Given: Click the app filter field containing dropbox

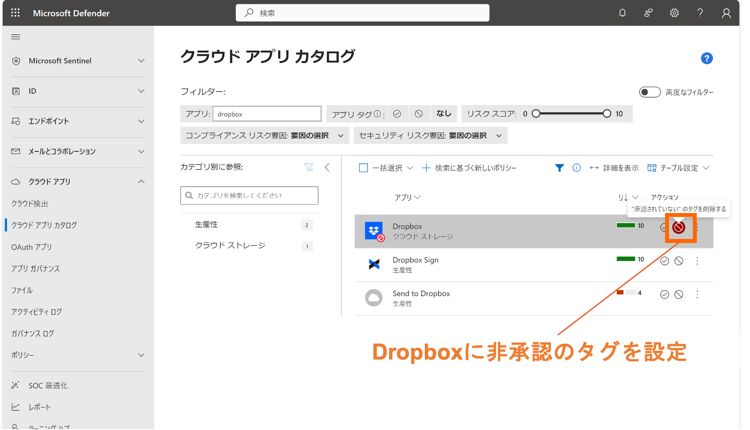Looking at the screenshot, I should point(267,114).
